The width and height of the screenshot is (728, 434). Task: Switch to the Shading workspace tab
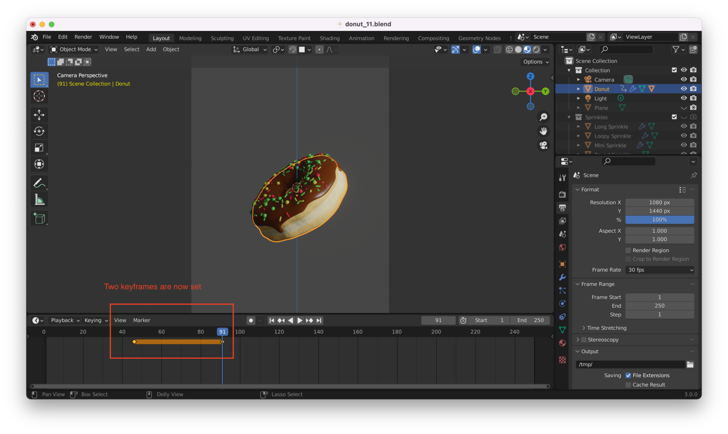pos(329,38)
